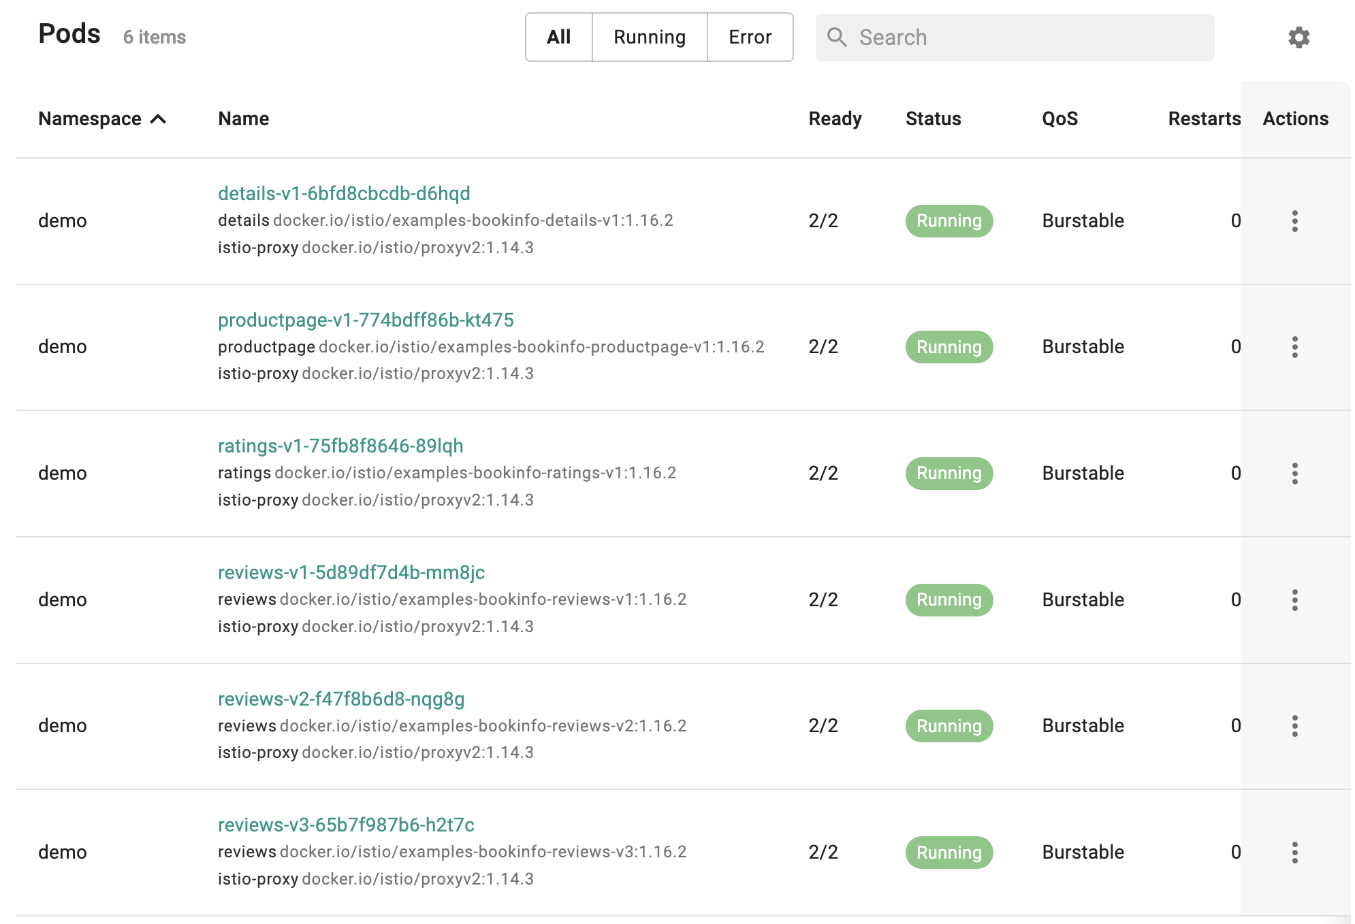Click Running status badge for reviews-v2

[x=949, y=726]
